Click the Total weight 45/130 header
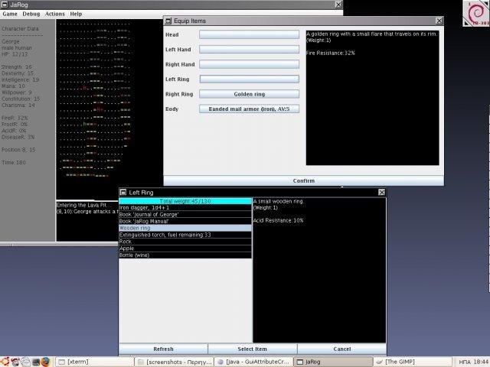The image size is (490, 367). point(185,201)
